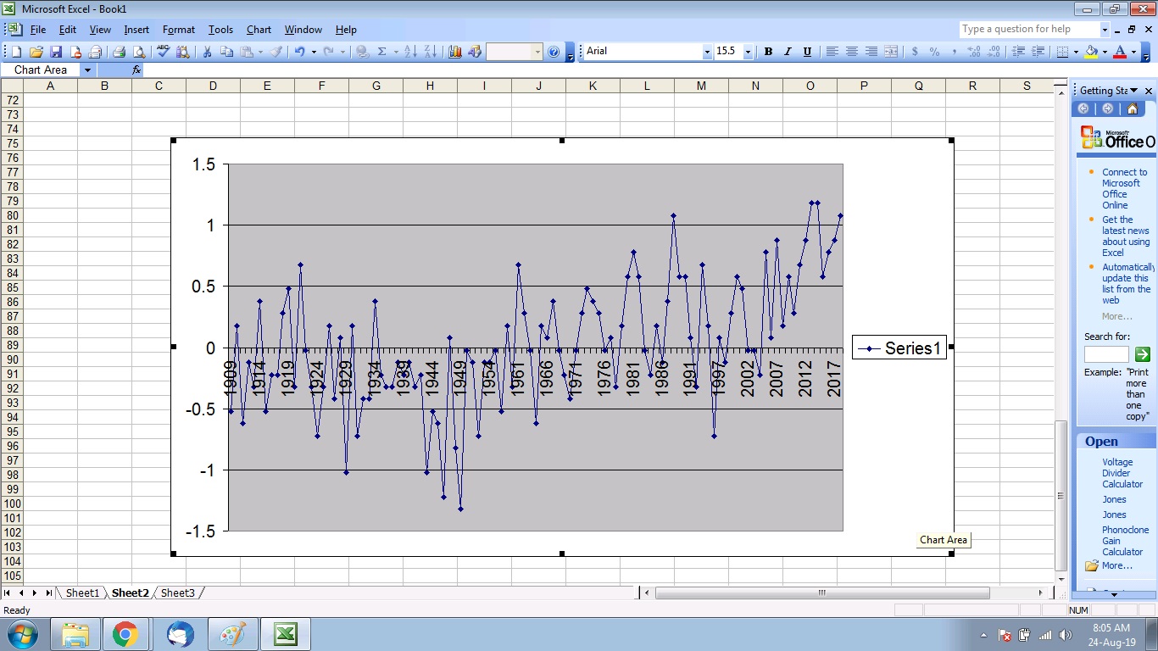Screen dimensions: 1158x651
Task: Apply the red Font Color
Action: point(1120,52)
